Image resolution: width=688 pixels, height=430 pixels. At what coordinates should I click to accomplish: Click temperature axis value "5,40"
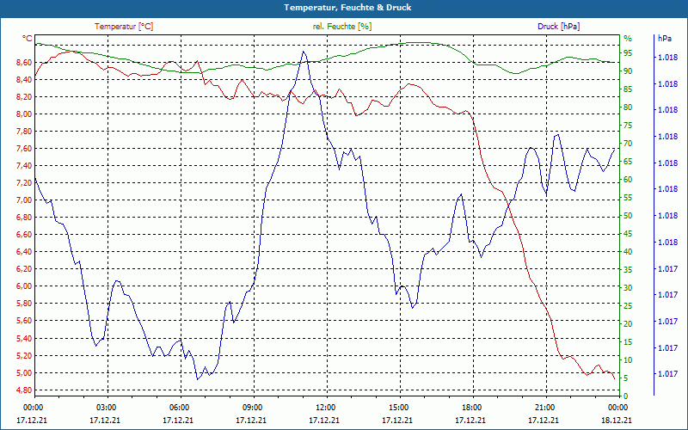coord(24,339)
